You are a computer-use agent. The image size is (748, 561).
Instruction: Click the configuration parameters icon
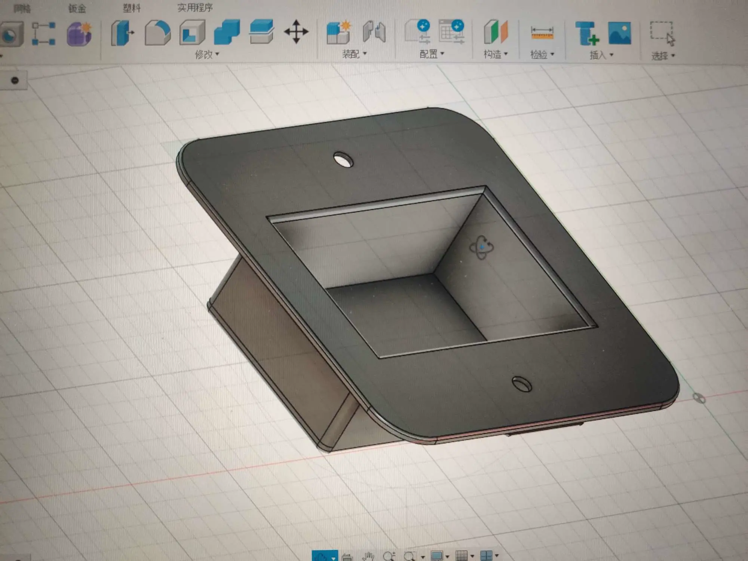[x=418, y=31]
